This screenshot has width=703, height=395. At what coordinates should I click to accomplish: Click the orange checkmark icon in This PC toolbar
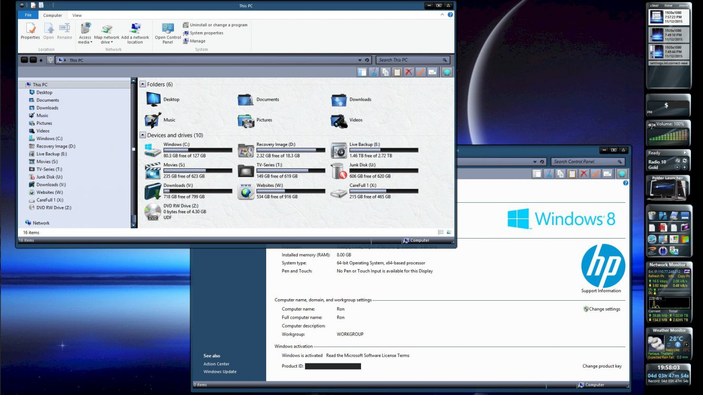tap(420, 72)
